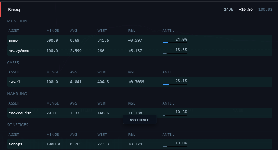The height and width of the screenshot is (150, 278).
Task: Select the CASES section label
Action: click(x=13, y=63)
